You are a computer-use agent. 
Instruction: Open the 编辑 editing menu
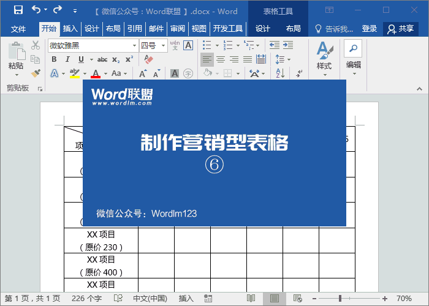pos(353,58)
